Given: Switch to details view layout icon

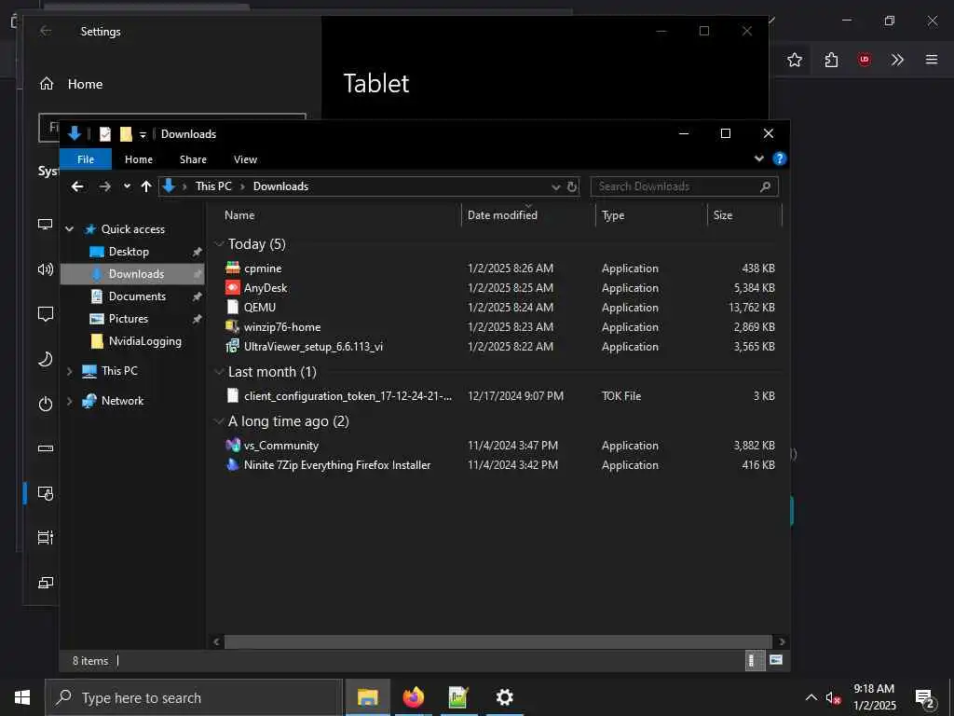Looking at the screenshot, I should click(x=755, y=661).
